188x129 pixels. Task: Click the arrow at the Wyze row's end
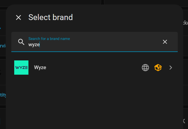click(171, 68)
